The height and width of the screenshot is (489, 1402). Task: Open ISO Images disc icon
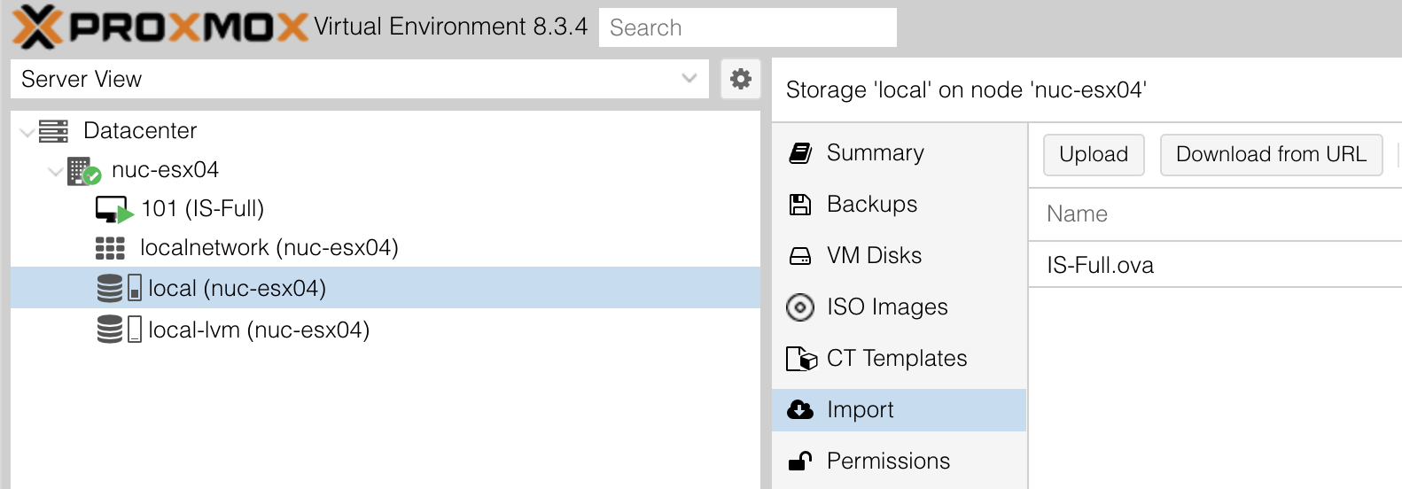pyautogui.click(x=800, y=307)
